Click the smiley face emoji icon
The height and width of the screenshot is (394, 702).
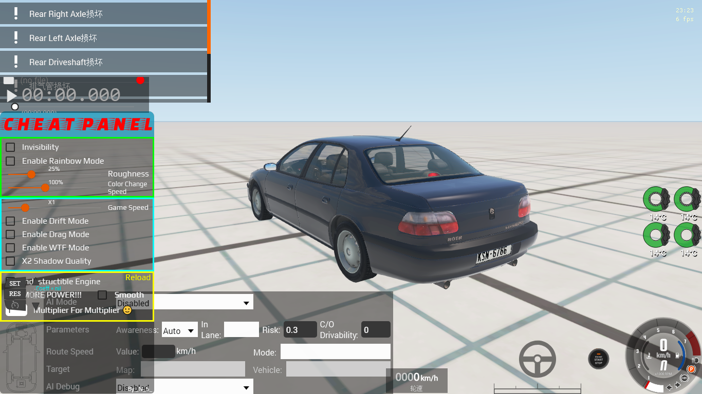(x=127, y=310)
